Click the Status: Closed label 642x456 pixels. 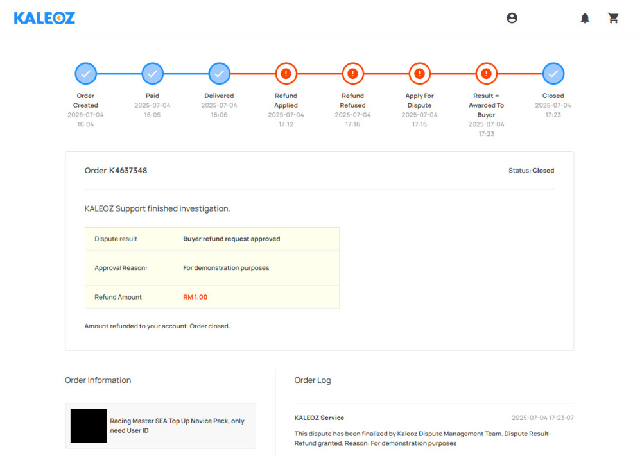pos(531,171)
